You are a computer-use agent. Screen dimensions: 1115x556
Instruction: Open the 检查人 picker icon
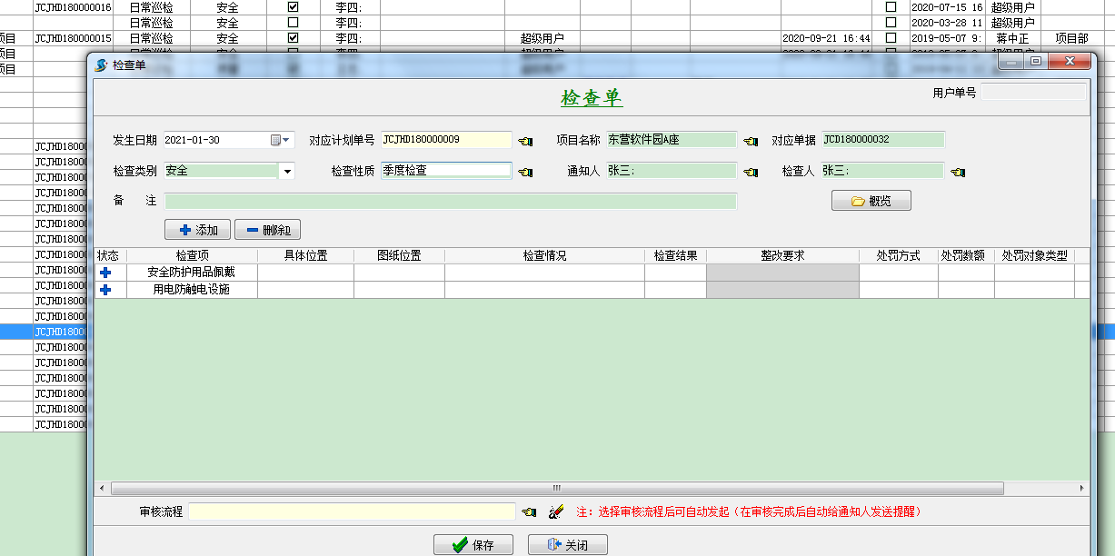958,171
